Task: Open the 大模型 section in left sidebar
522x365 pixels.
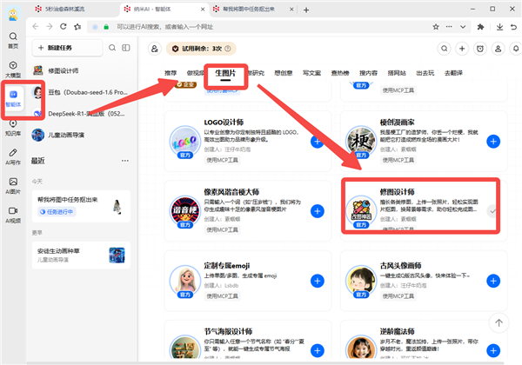Action: click(13, 70)
